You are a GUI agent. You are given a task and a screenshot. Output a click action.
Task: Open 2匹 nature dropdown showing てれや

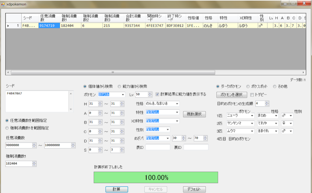coord(276,123)
